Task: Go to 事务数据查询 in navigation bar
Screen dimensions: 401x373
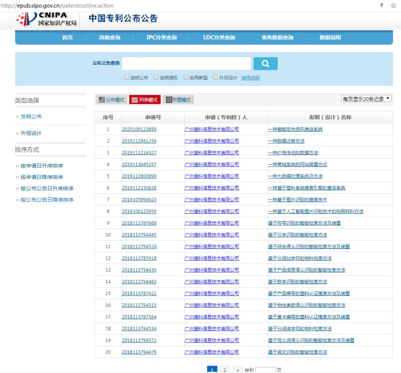Action: coord(277,38)
